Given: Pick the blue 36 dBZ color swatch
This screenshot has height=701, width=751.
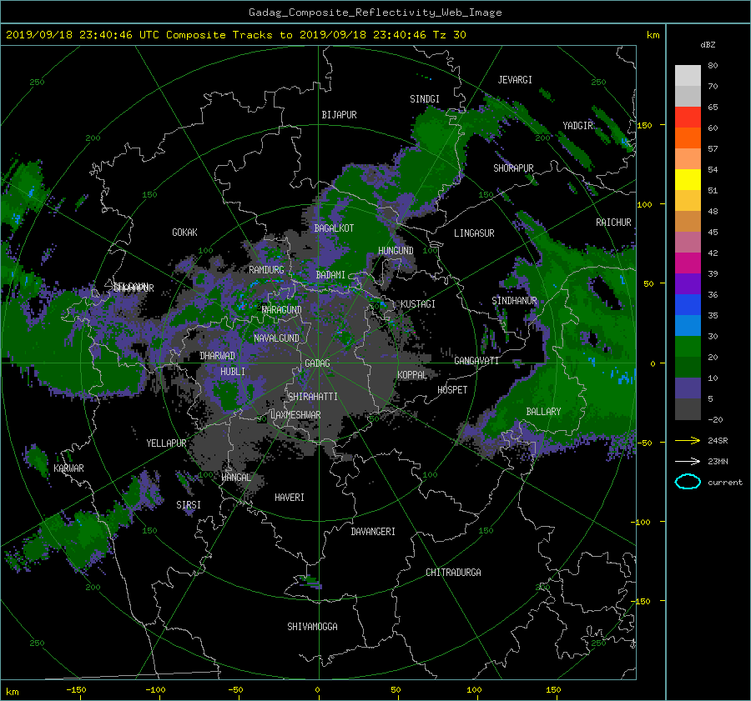Looking at the screenshot, I should click(688, 304).
